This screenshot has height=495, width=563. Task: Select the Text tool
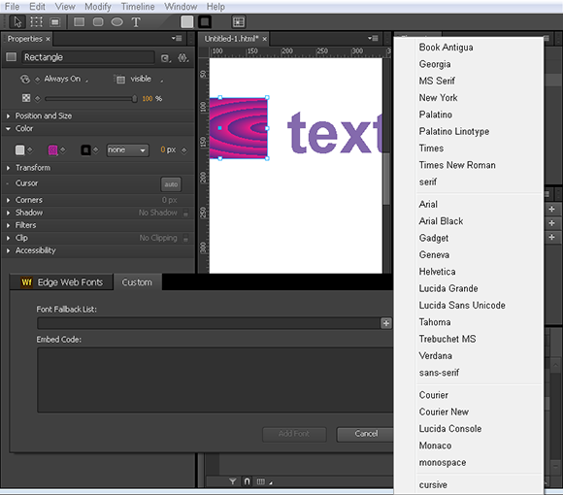pyautogui.click(x=136, y=22)
